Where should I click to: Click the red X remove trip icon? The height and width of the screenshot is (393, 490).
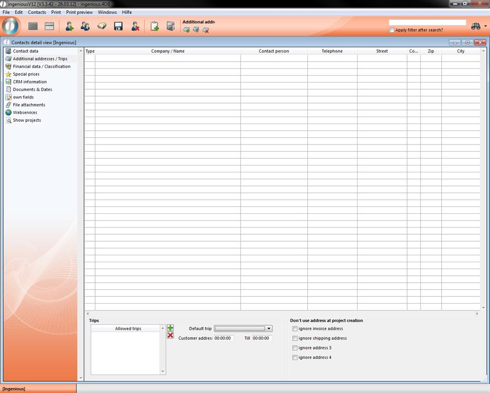(170, 335)
